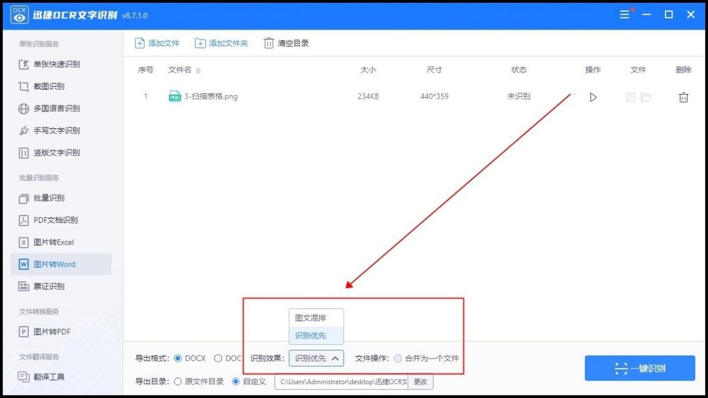Screen dimensions: 708x398
Task: Delete 3-扫描表格.png with trash icon
Action: pos(683,97)
